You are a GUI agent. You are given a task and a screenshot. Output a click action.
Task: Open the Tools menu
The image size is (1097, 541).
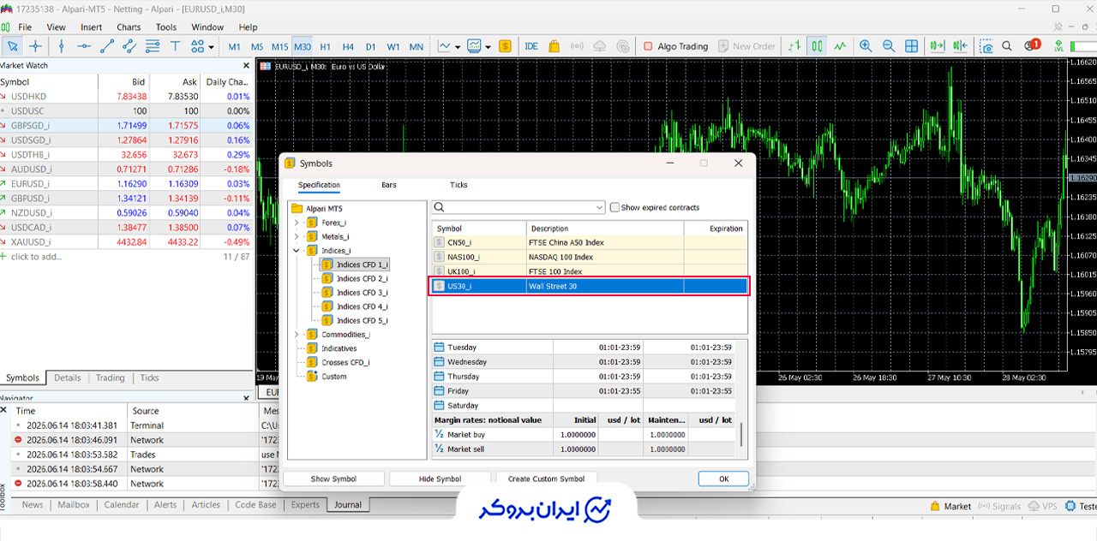166,27
